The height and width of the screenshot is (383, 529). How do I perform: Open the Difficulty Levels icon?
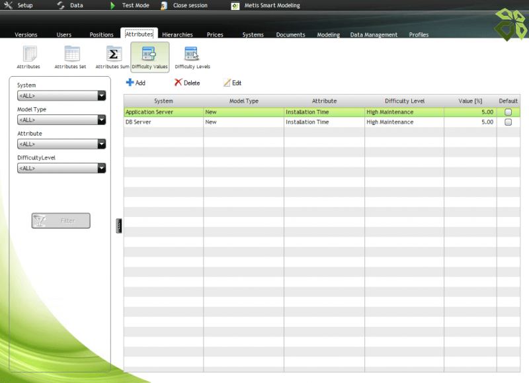192,54
